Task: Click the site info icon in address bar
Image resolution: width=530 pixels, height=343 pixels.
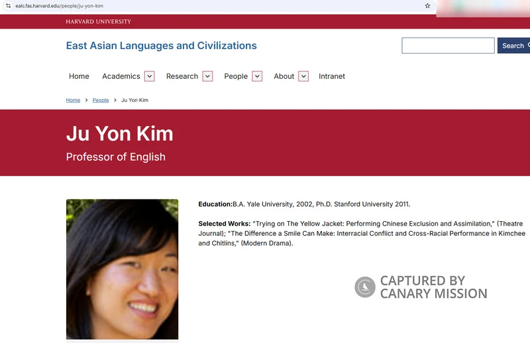Action: pyautogui.click(x=8, y=6)
